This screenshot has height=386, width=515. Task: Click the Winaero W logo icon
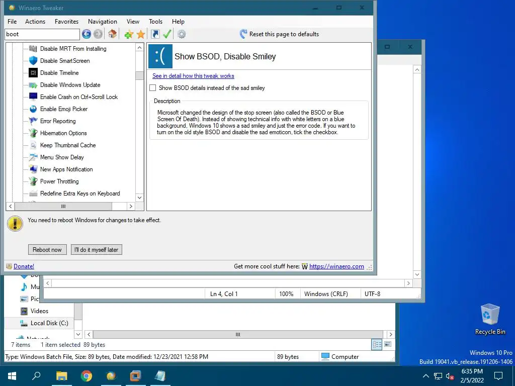click(304, 266)
